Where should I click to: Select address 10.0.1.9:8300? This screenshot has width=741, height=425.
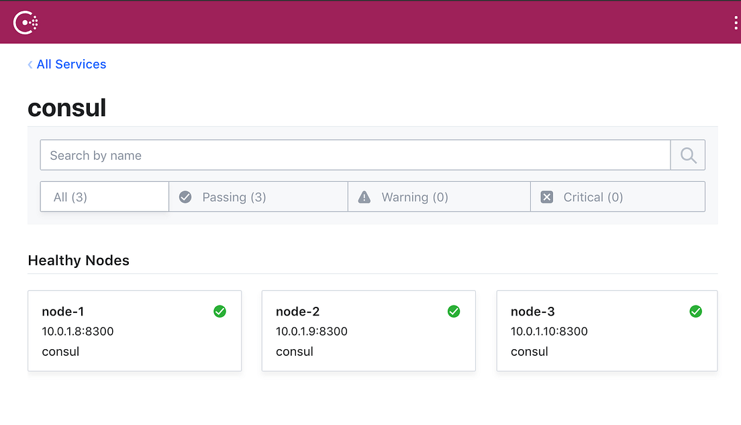311,332
